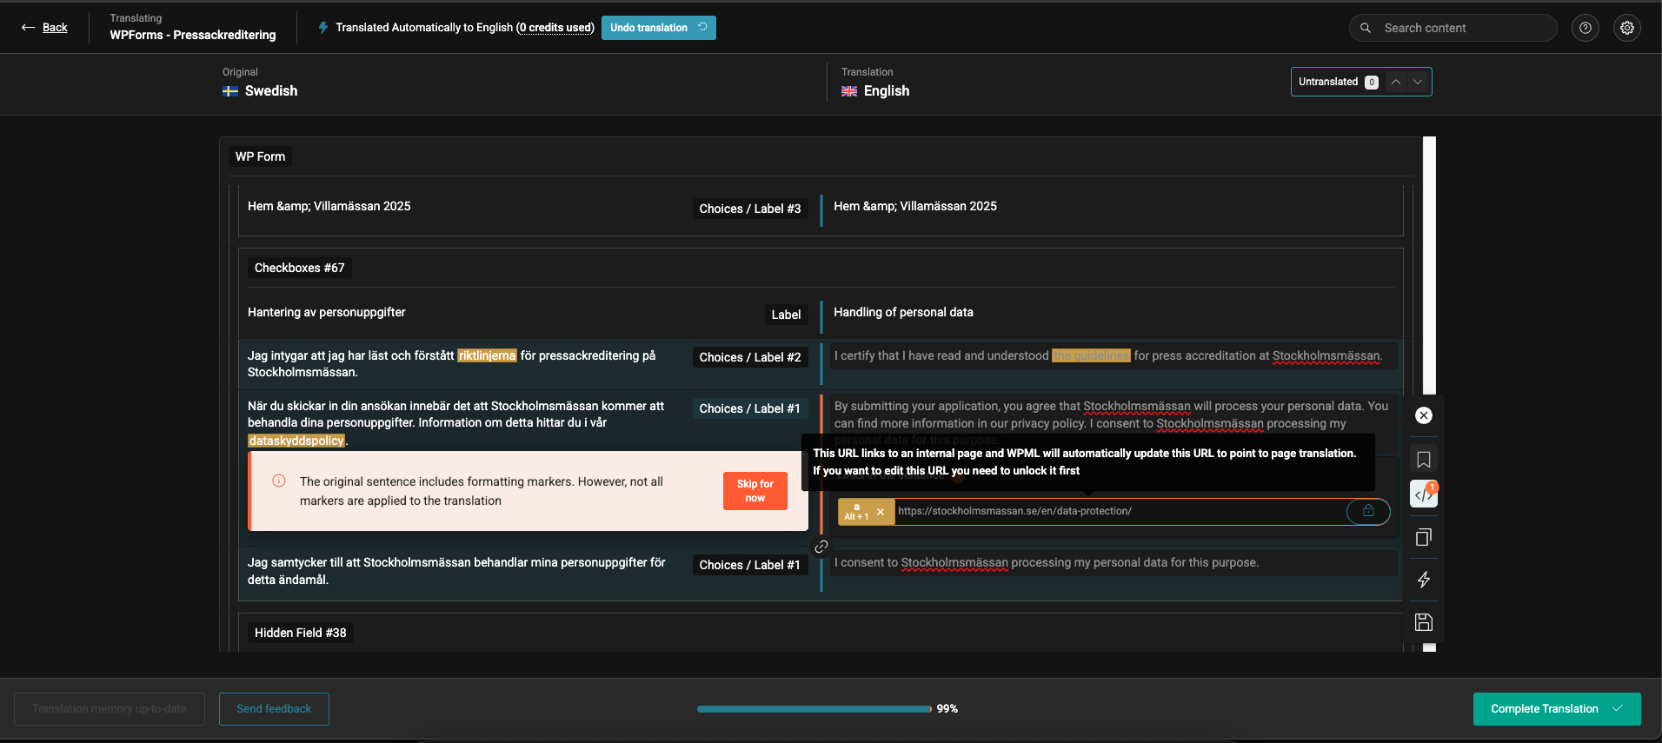Go to next untranslated segment
1662x743 pixels.
pyautogui.click(x=1418, y=82)
